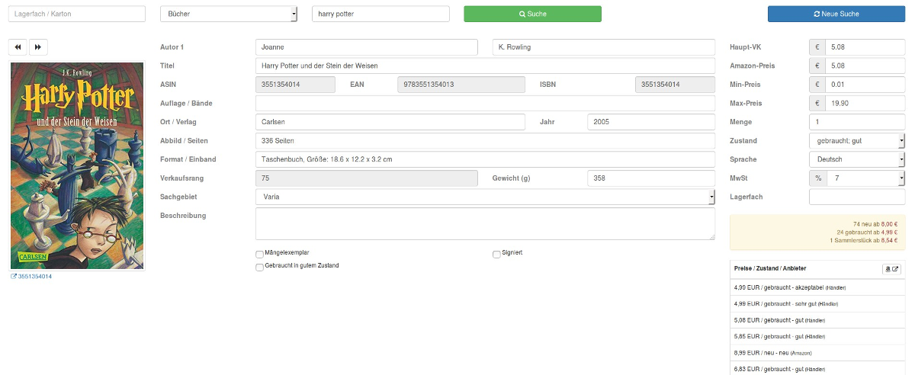Open the Zustand dropdown showing gebraucht; gut
The width and height of the screenshot is (915, 375).
click(x=856, y=140)
